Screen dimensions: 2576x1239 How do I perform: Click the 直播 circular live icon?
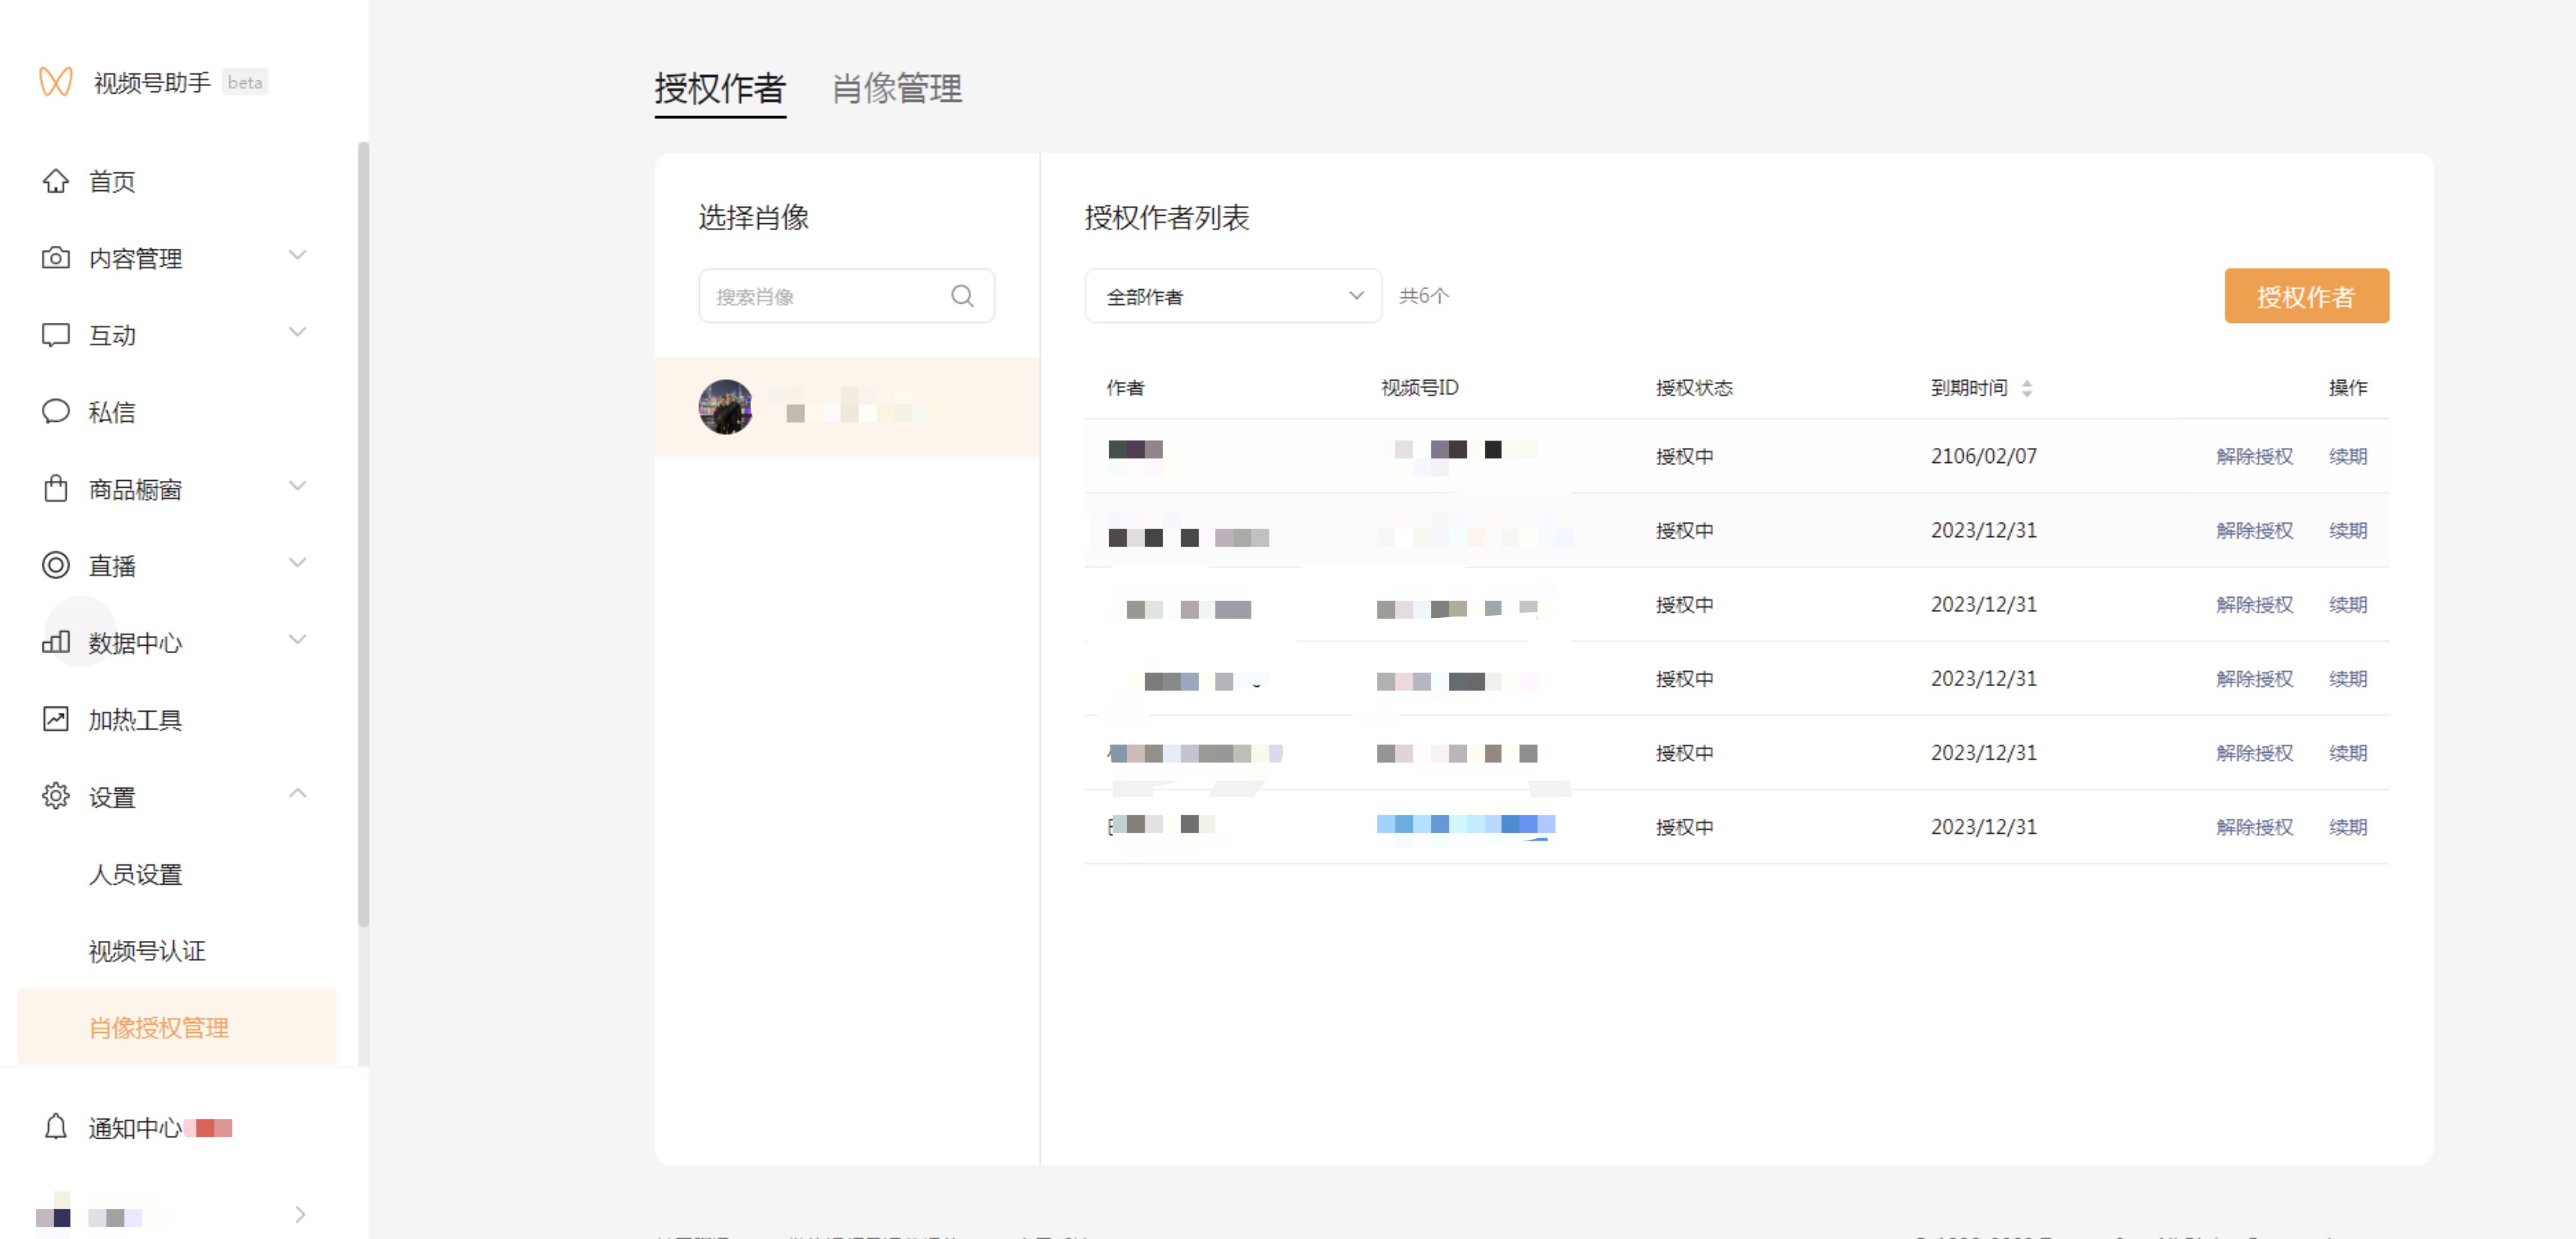coord(55,566)
